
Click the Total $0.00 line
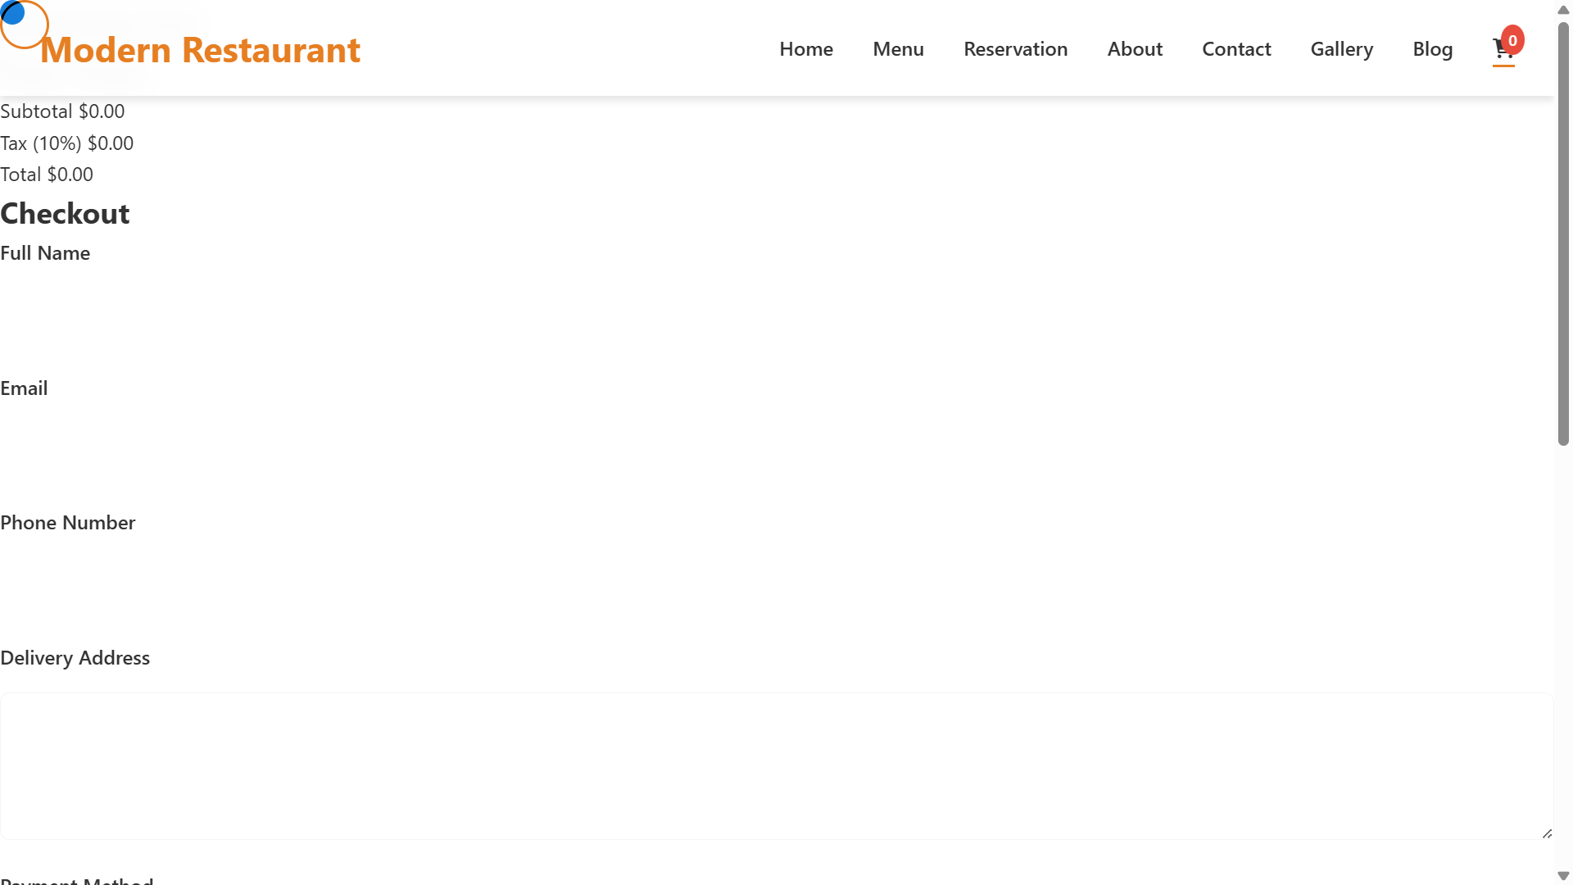click(47, 175)
